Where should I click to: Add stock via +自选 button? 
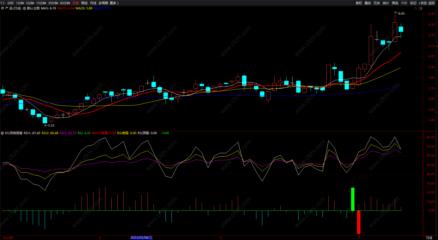pyautogui.click(x=423, y=3)
